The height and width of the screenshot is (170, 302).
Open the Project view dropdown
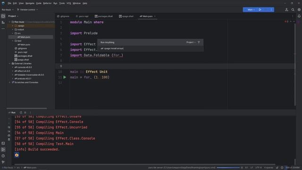coord(13,16)
